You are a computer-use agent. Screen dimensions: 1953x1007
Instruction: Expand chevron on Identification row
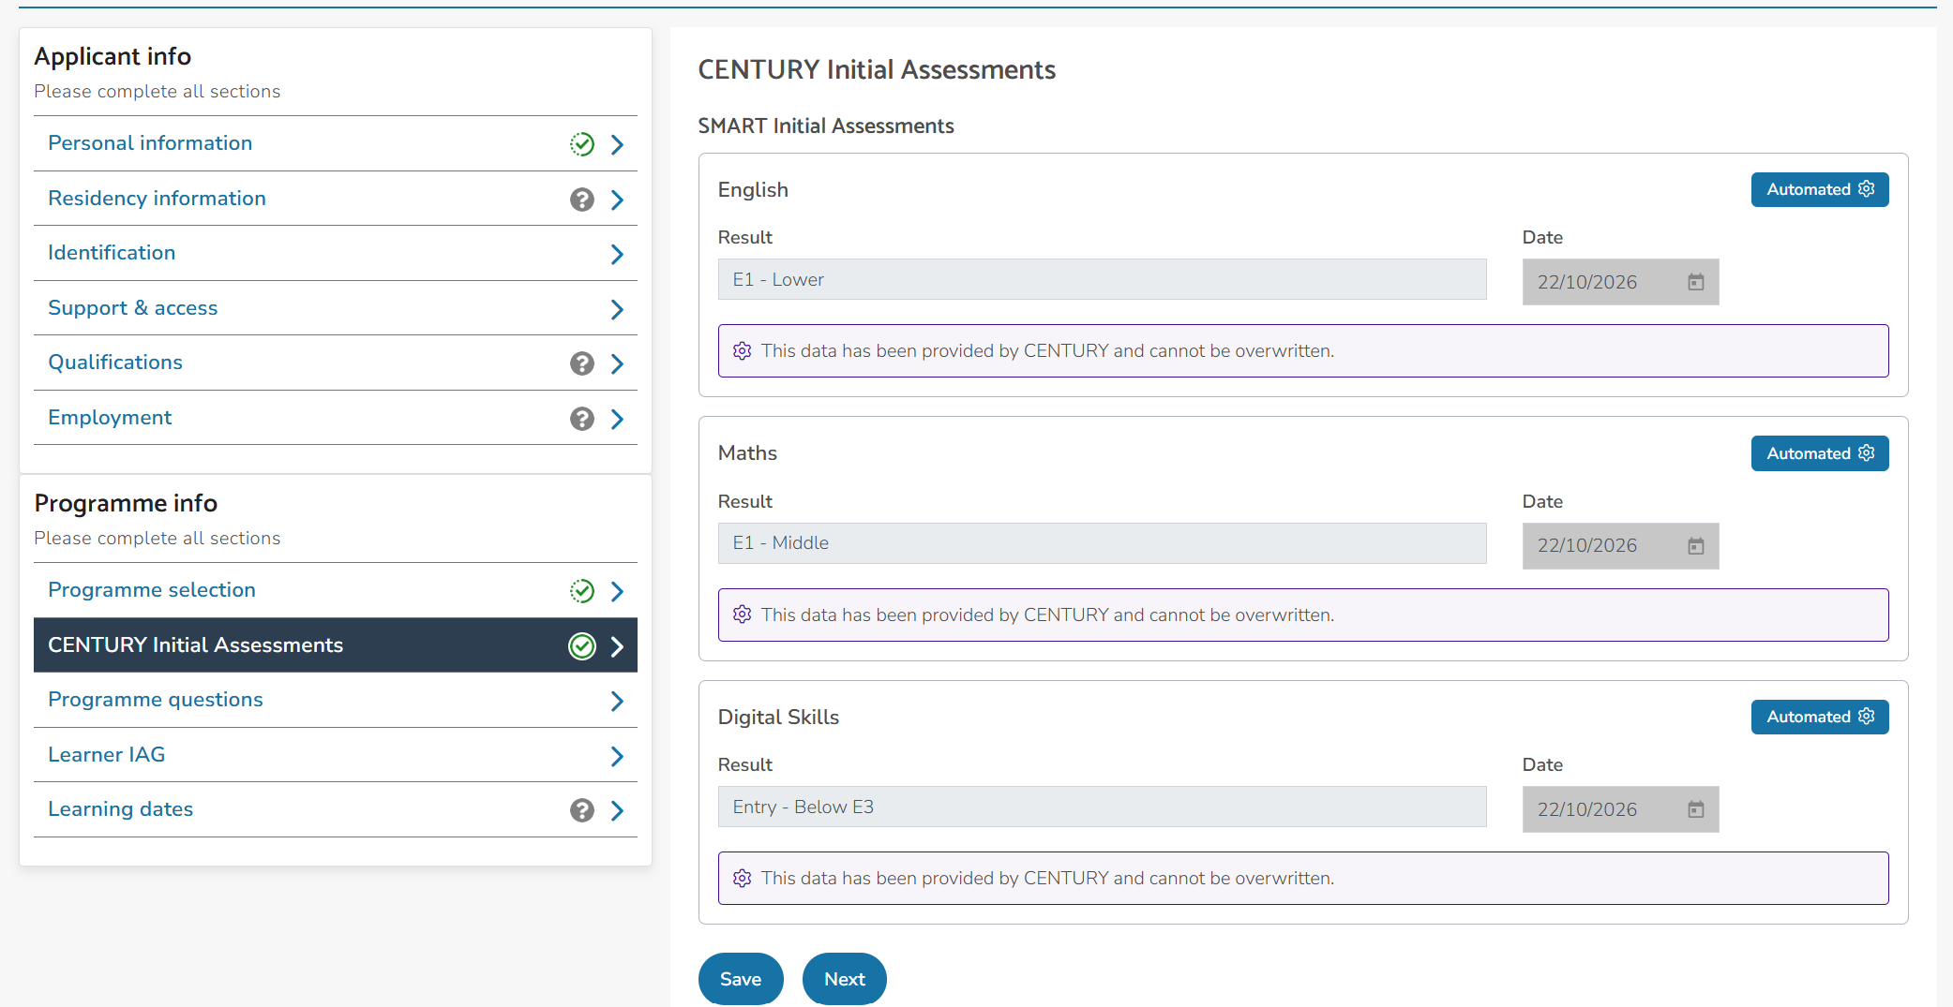tap(617, 254)
